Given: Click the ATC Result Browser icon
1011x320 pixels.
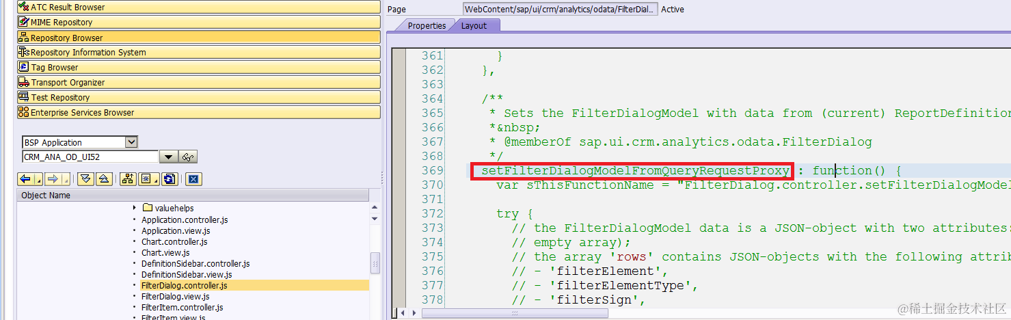Looking at the screenshot, I should pyautogui.click(x=24, y=8).
